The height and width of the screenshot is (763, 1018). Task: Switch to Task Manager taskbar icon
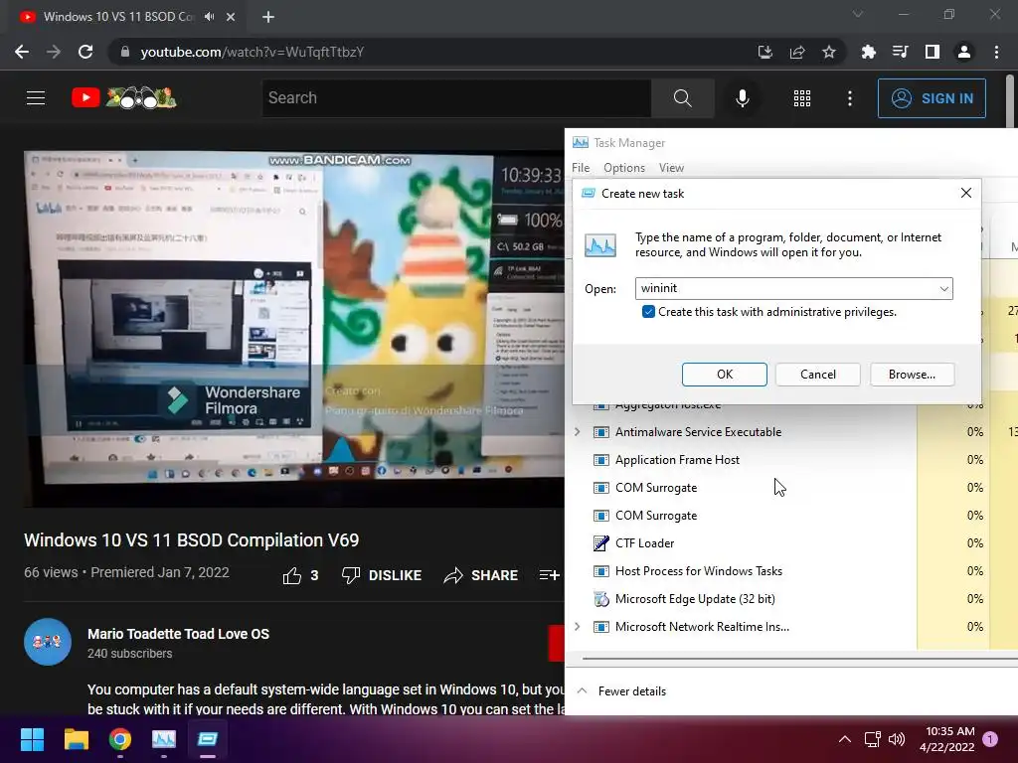coord(164,739)
